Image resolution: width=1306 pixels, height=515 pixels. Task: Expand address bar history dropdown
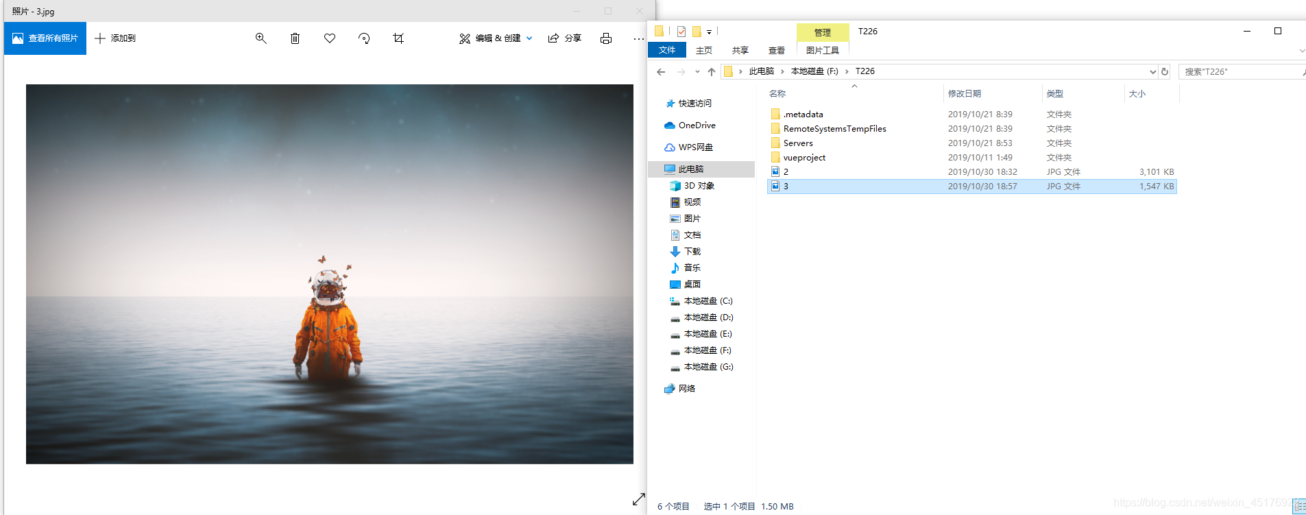tap(1152, 71)
